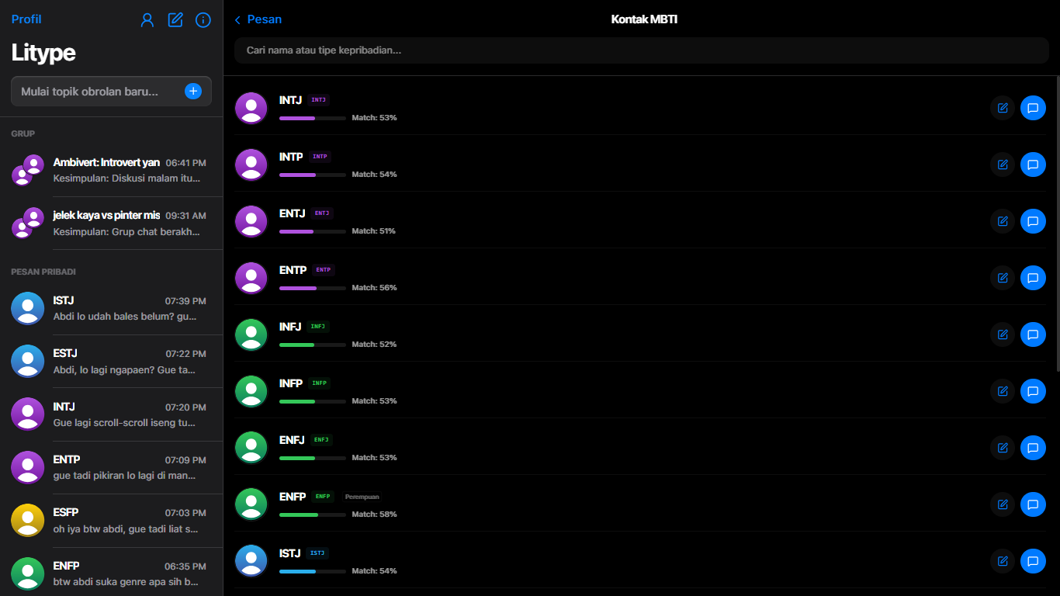Start chat with ENFJ contact

(x=1033, y=448)
